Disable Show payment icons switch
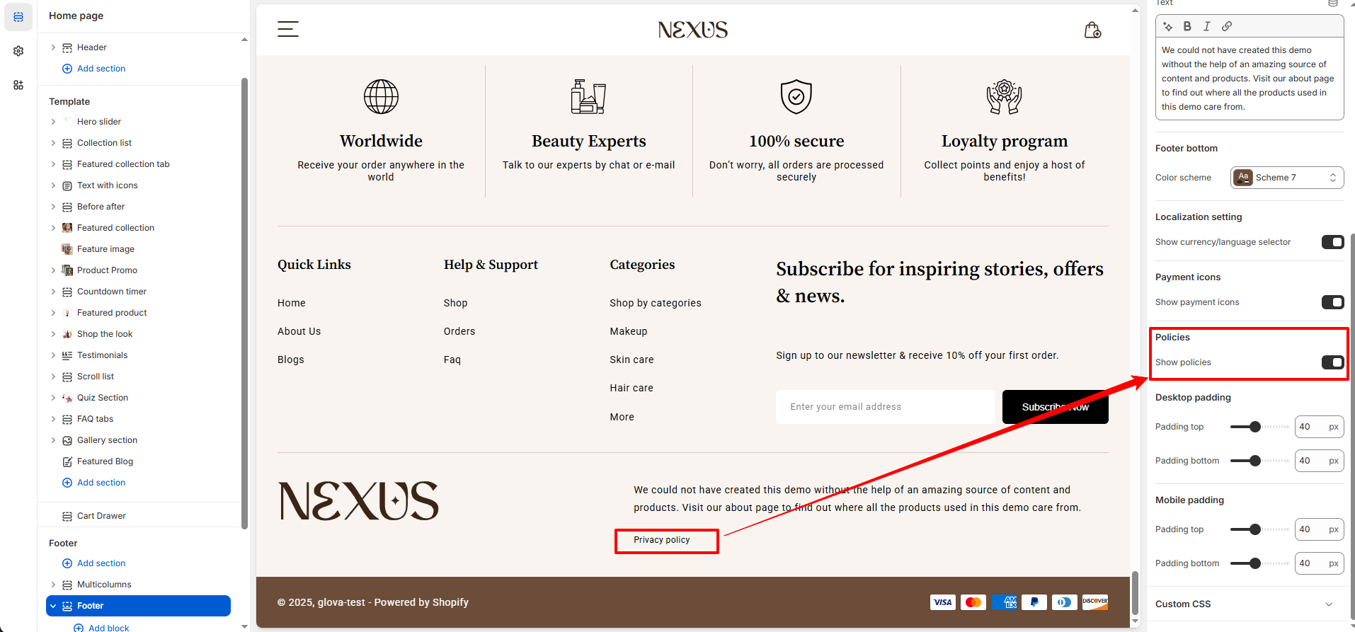Viewport: 1355px width, 632px height. click(x=1332, y=302)
